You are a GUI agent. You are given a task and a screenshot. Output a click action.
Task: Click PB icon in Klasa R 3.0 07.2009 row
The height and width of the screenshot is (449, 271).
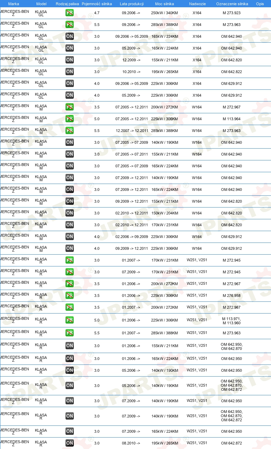pyautogui.click(x=70, y=272)
